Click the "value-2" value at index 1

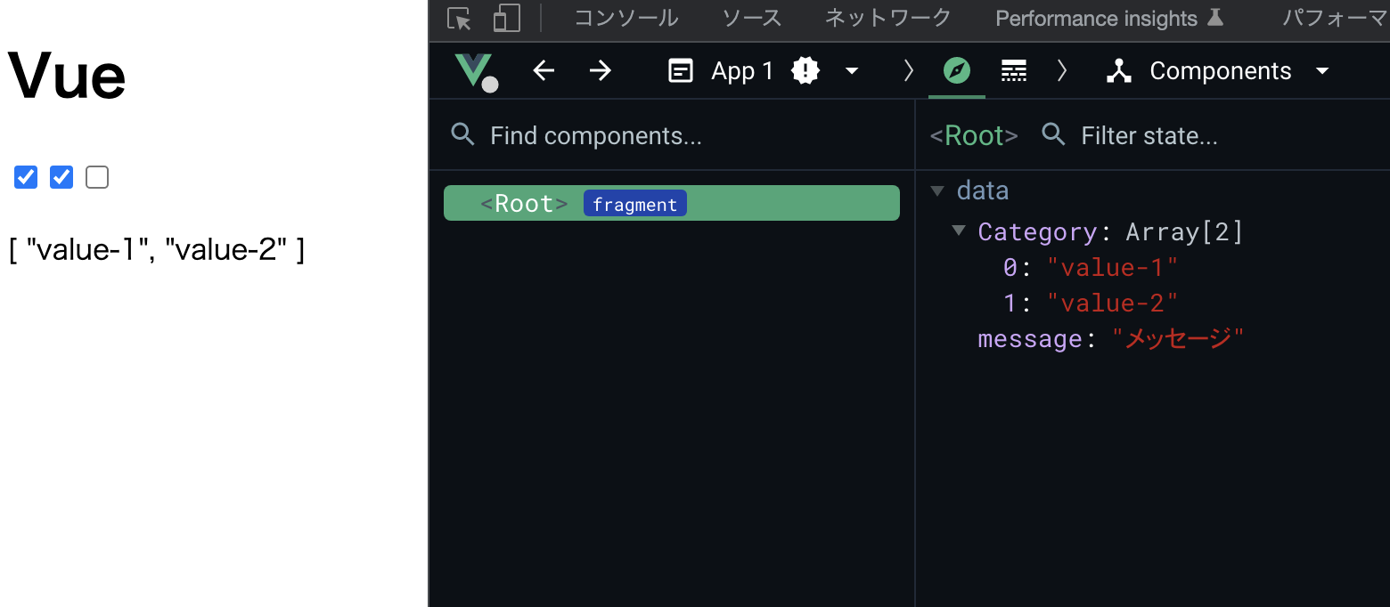(1113, 303)
